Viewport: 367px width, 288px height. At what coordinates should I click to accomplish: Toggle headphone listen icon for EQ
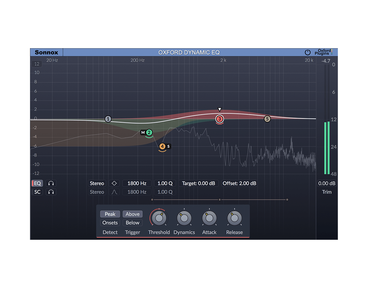pos(51,183)
